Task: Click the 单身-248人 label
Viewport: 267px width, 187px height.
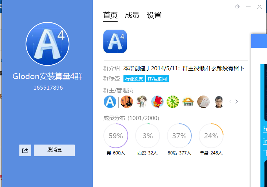Action: [x=211, y=153]
